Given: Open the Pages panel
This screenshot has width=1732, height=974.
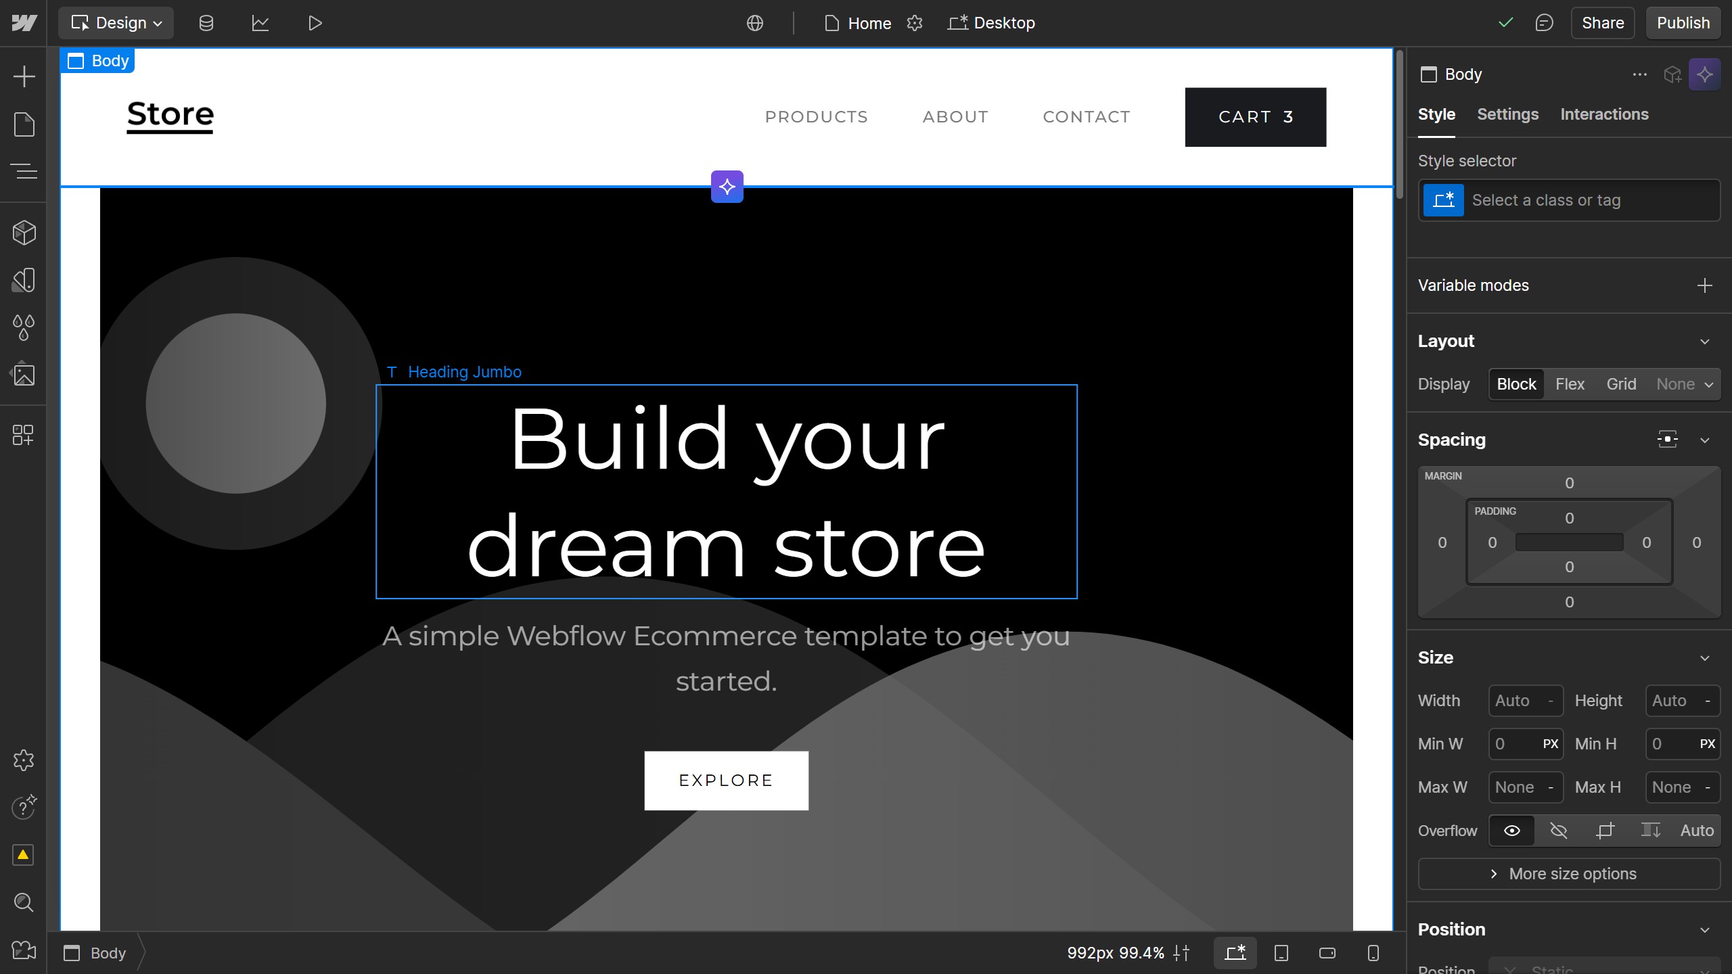Looking at the screenshot, I should point(24,124).
